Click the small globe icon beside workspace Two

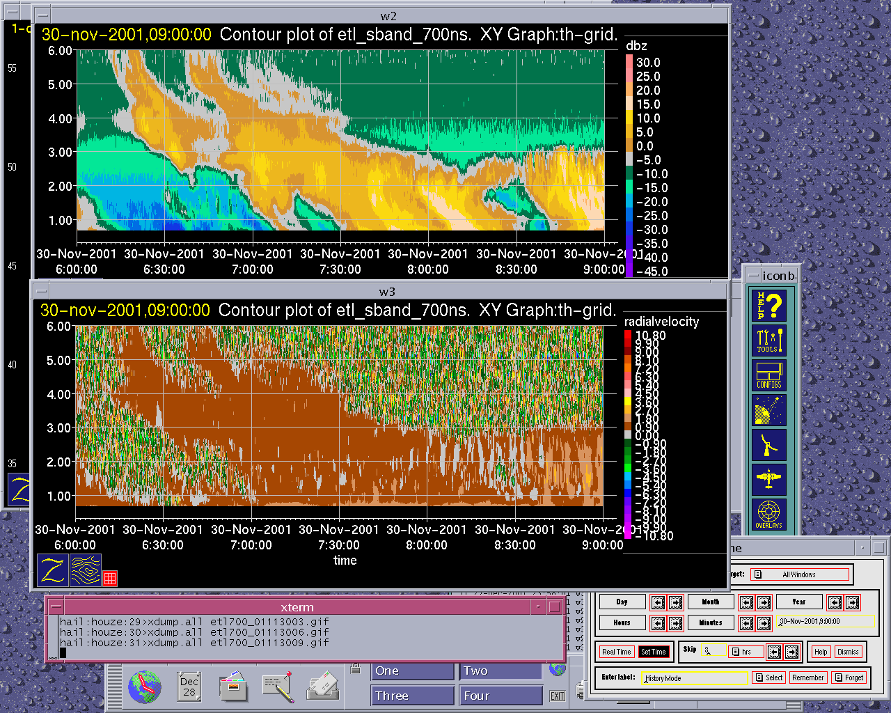click(x=558, y=669)
